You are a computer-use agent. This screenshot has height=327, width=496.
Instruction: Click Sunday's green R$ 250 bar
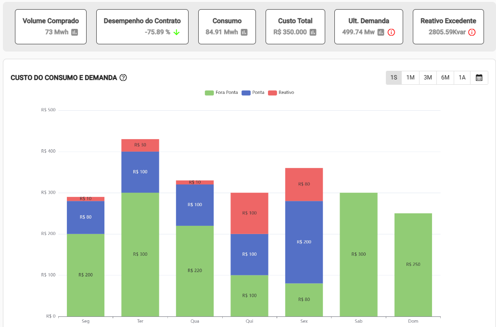tap(413, 264)
